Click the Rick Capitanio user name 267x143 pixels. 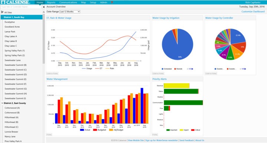pos(253,2)
